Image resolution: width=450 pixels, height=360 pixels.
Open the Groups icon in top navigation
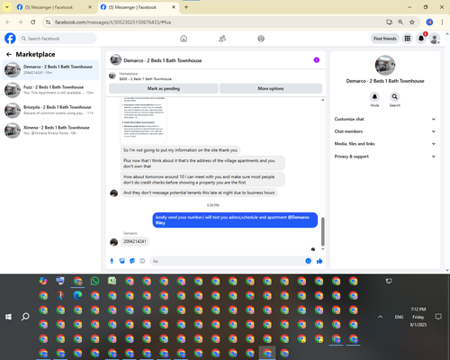(x=261, y=39)
